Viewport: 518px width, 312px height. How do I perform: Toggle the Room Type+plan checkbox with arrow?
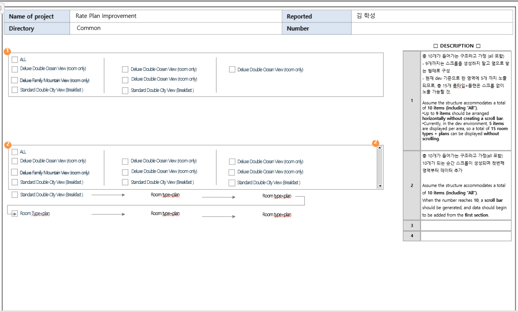pyautogui.click(x=15, y=213)
